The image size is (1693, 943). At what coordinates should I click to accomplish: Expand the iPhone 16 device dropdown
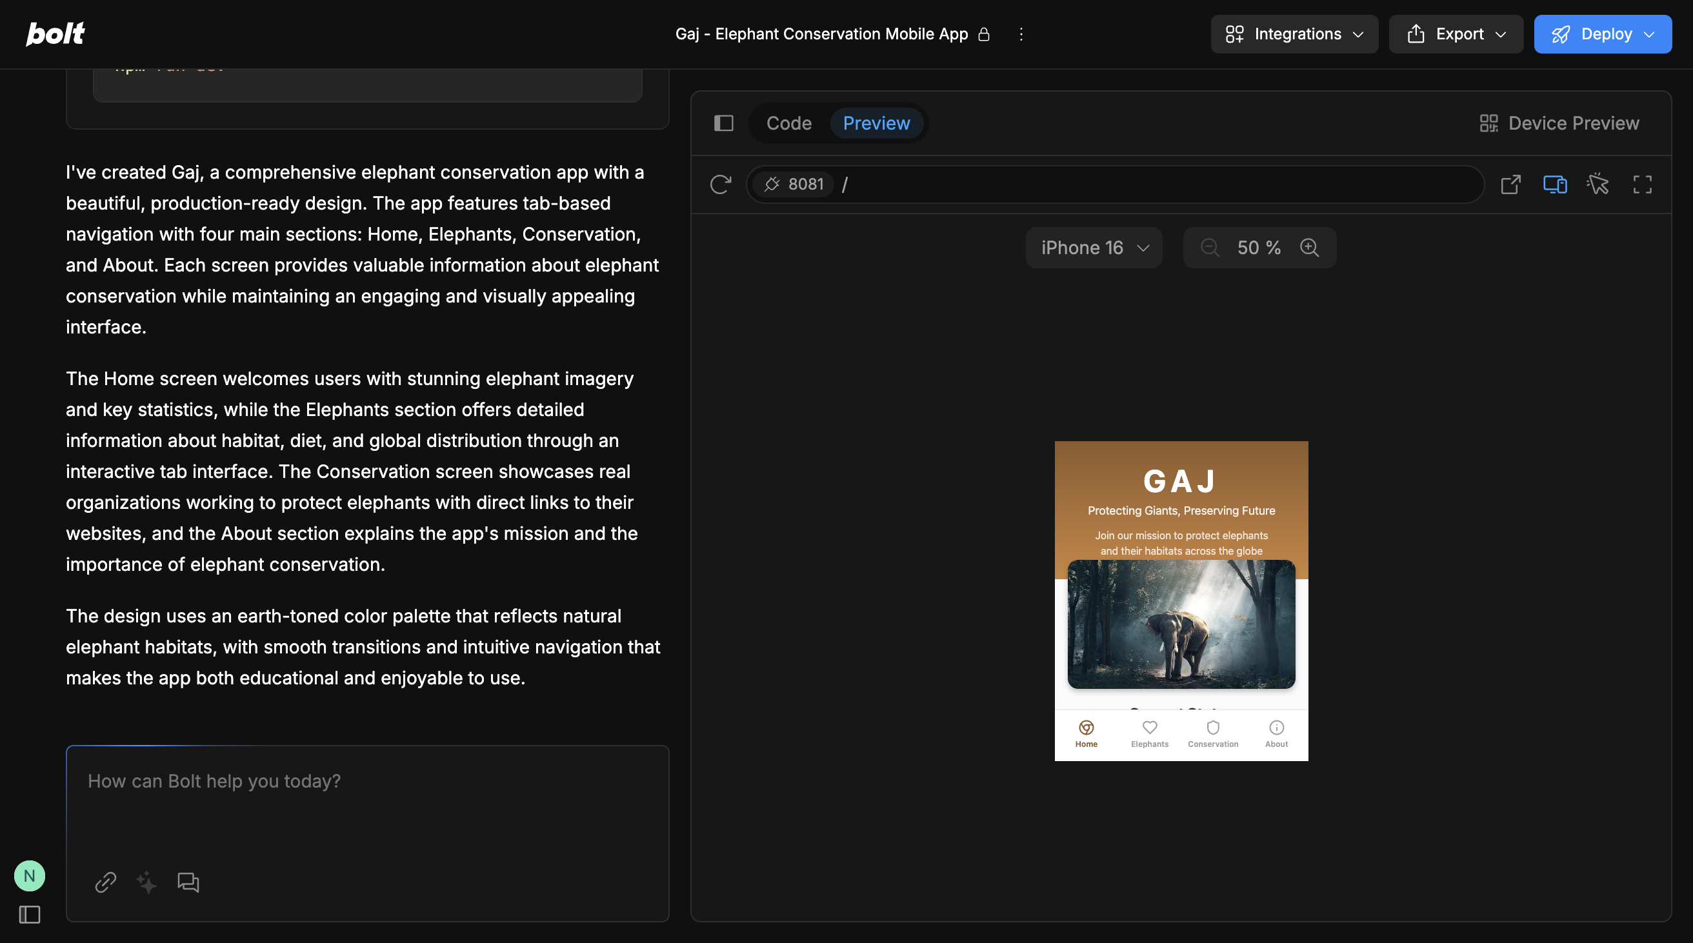click(x=1094, y=248)
